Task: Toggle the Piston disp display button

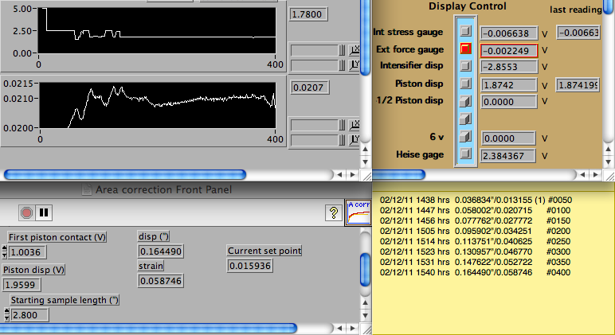Action: (x=465, y=84)
